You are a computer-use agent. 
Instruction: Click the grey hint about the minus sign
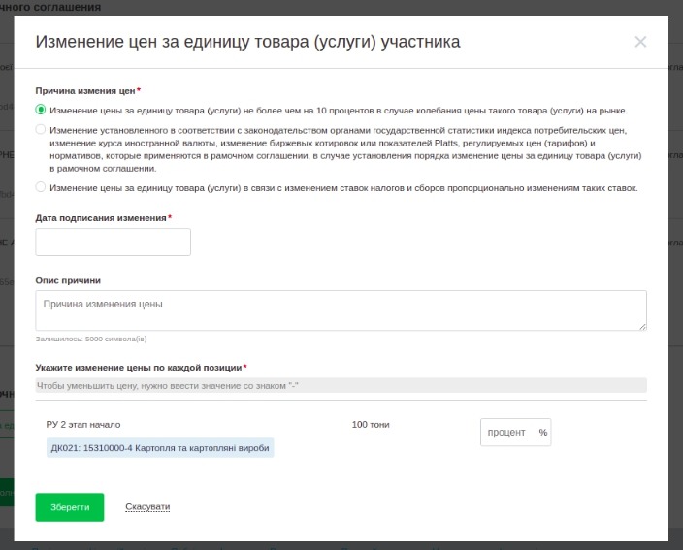tap(167, 386)
